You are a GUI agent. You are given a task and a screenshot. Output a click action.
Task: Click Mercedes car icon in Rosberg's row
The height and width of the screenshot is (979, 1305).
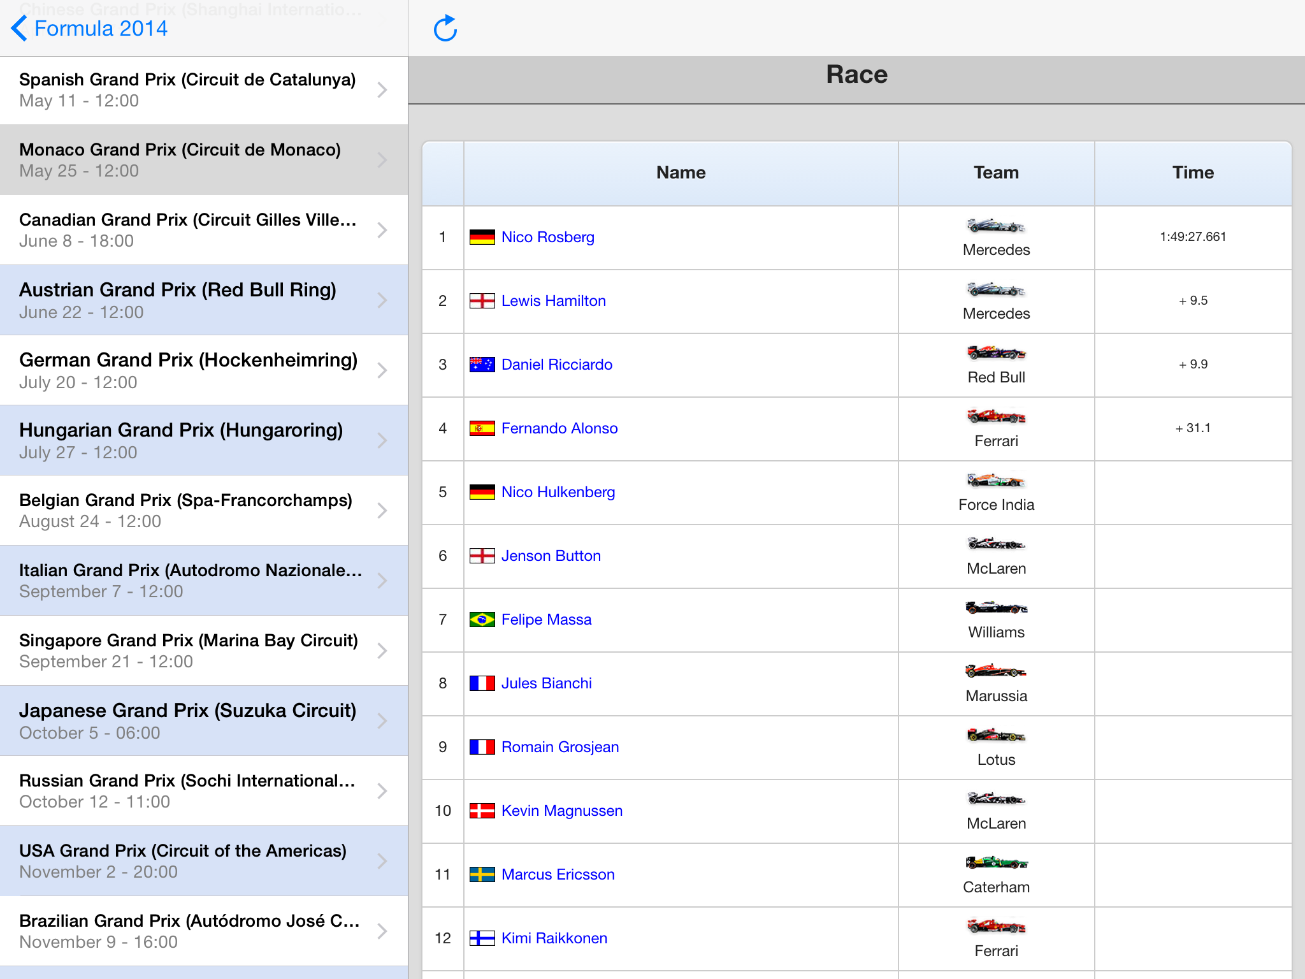click(x=996, y=226)
